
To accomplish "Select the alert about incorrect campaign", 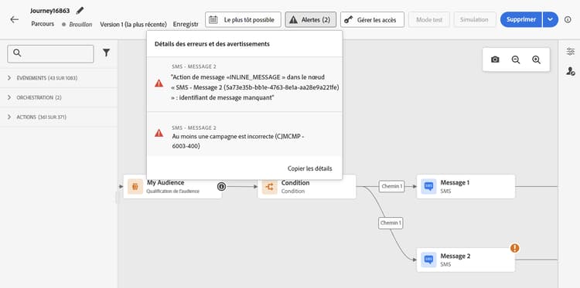I will pos(244,134).
